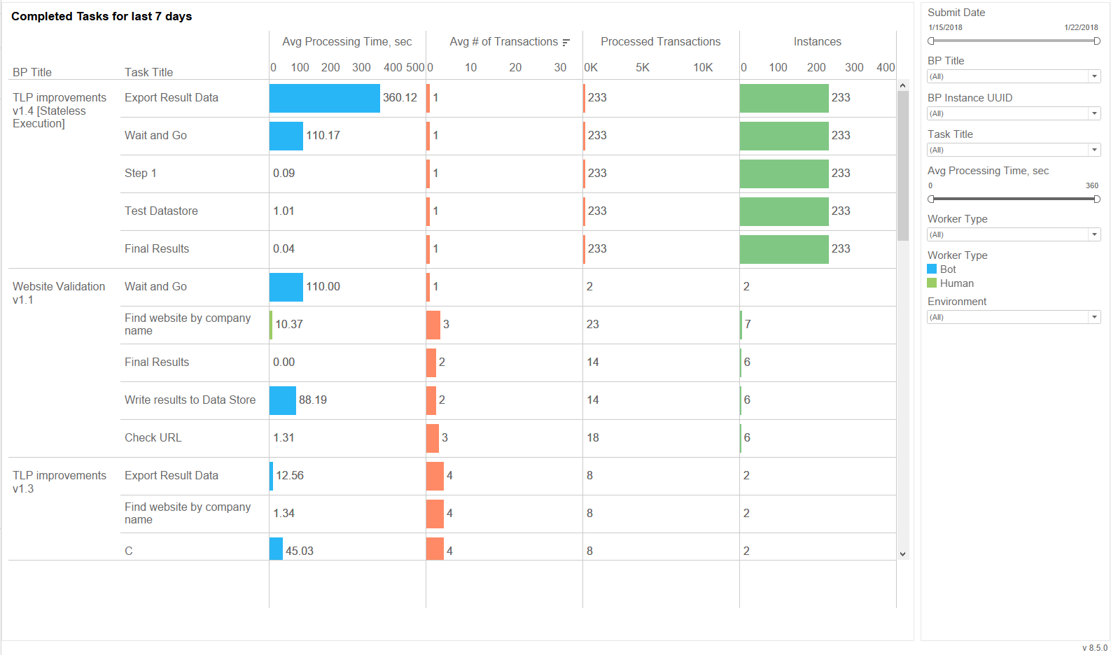Click the sort icon next to Avg # of Transactions
The image size is (1111, 655).
[566, 42]
